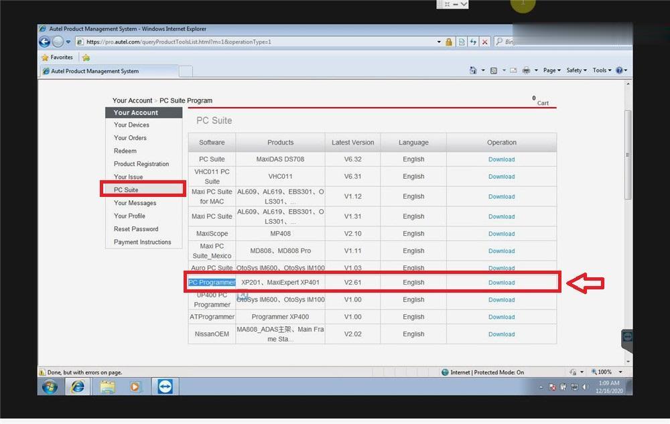Click the volume speaker tray icon
The height and width of the screenshot is (424, 670).
click(x=586, y=387)
